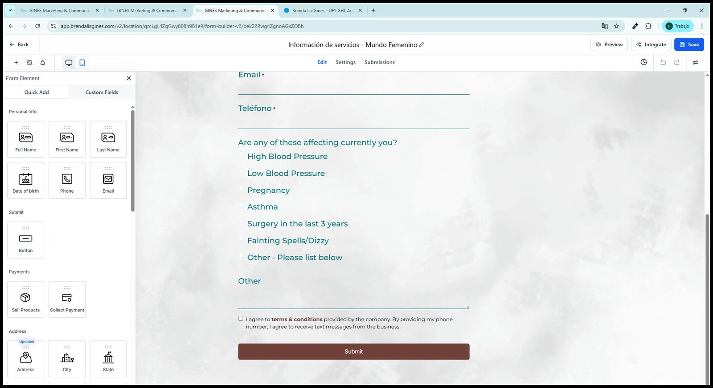The height and width of the screenshot is (388, 713).
Task: Check the terms & conditions checkbox
Action: [241, 319]
